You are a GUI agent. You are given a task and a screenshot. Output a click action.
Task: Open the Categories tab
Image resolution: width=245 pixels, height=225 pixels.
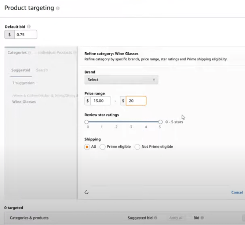pos(17,53)
